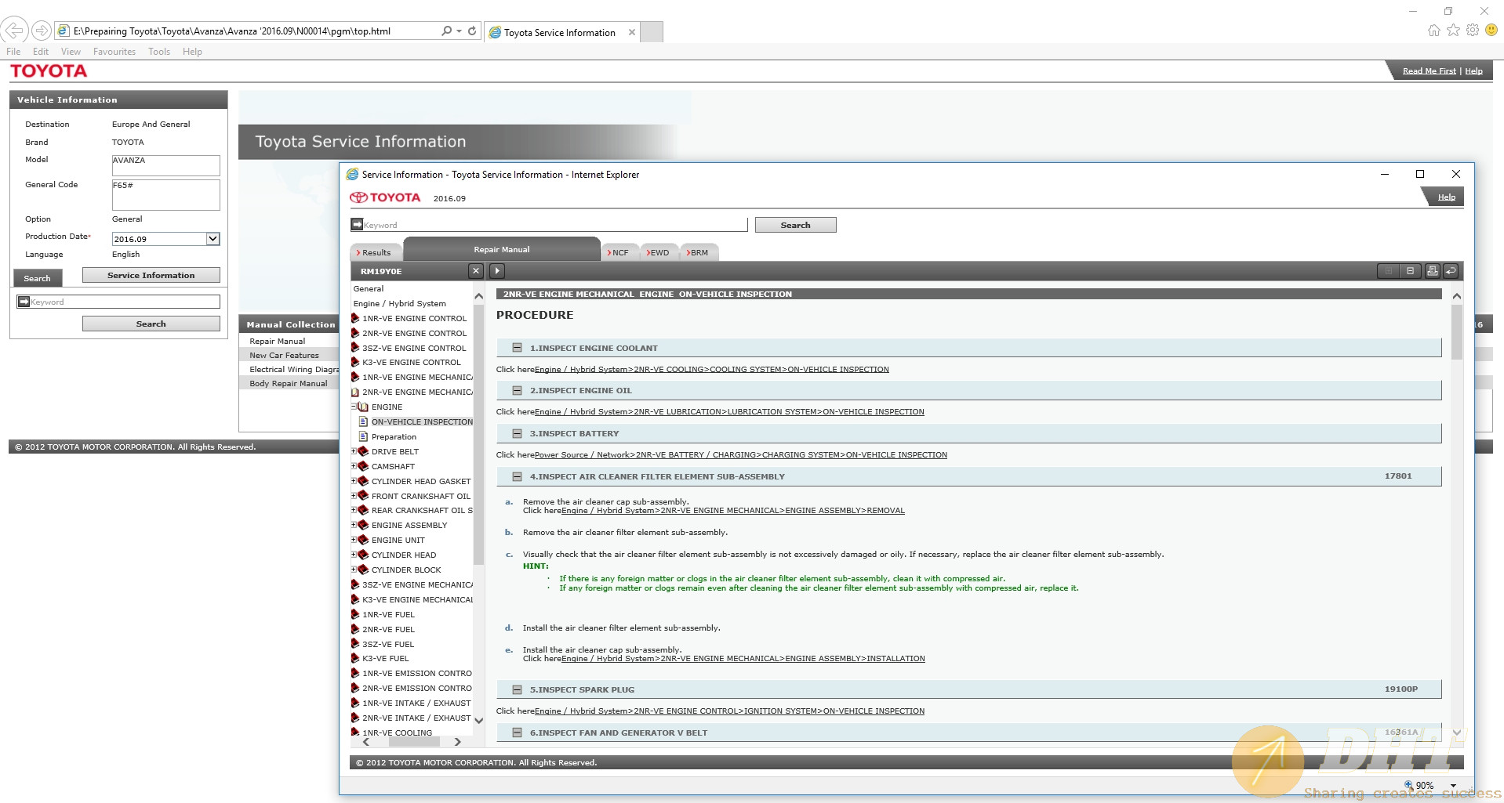This screenshot has width=1504, height=803.
Task: Close the Toyota Service Information browser tab
Action: (632, 32)
